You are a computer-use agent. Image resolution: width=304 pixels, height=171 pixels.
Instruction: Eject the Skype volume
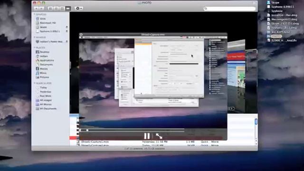point(66,27)
